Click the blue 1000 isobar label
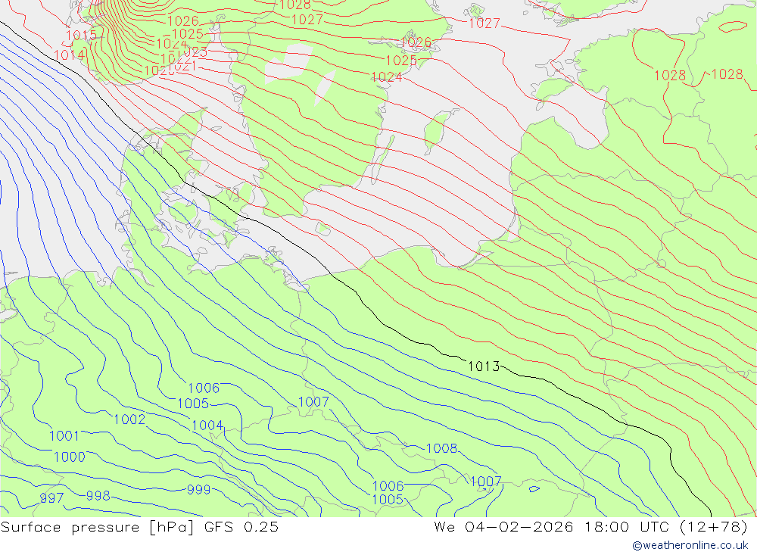757x555 pixels. 69,457
